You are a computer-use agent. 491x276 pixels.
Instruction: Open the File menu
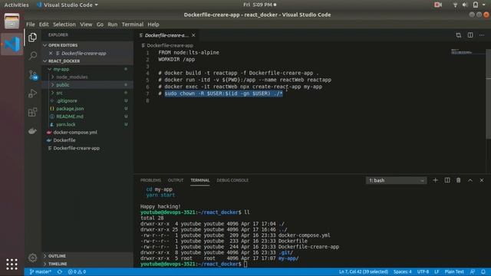(31, 25)
